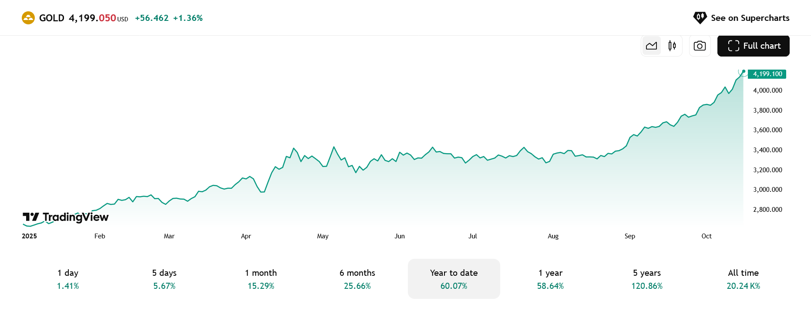
Task: Click the 4,199.100 current price label
Action: [767, 74]
